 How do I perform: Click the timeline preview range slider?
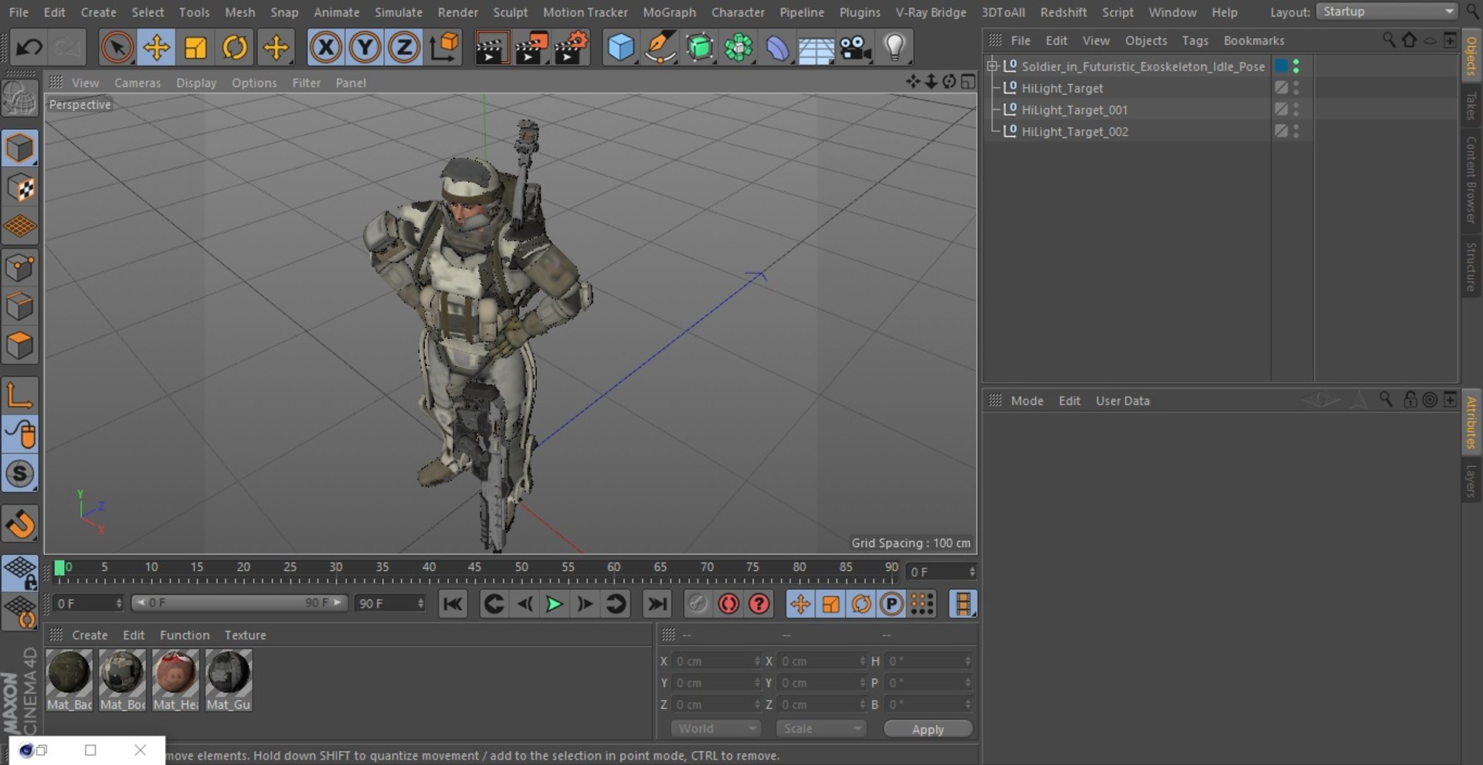tap(239, 603)
